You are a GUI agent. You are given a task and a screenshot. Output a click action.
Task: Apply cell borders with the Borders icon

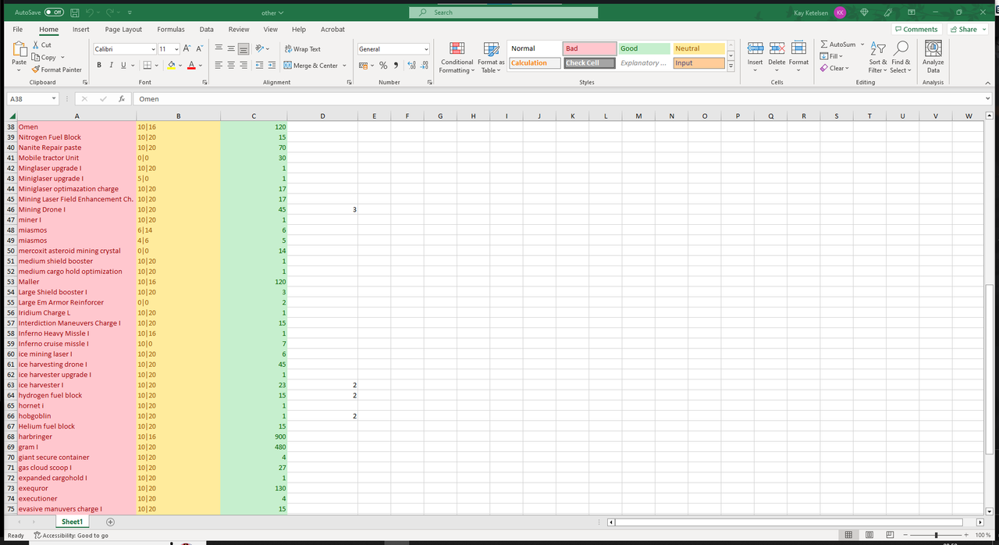pyautogui.click(x=148, y=66)
